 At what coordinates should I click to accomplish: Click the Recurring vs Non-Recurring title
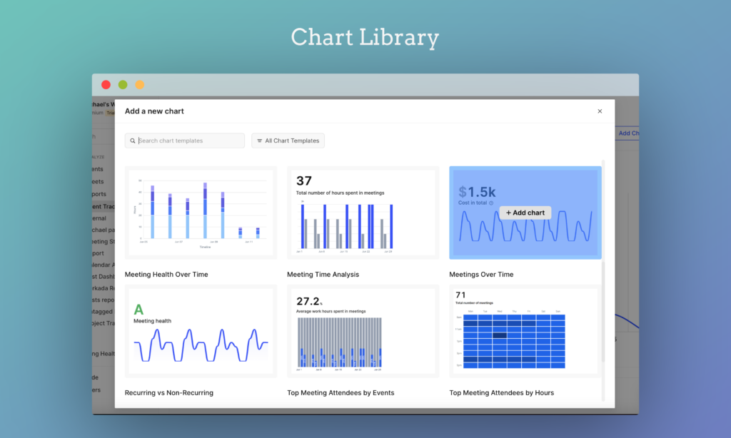pos(168,393)
